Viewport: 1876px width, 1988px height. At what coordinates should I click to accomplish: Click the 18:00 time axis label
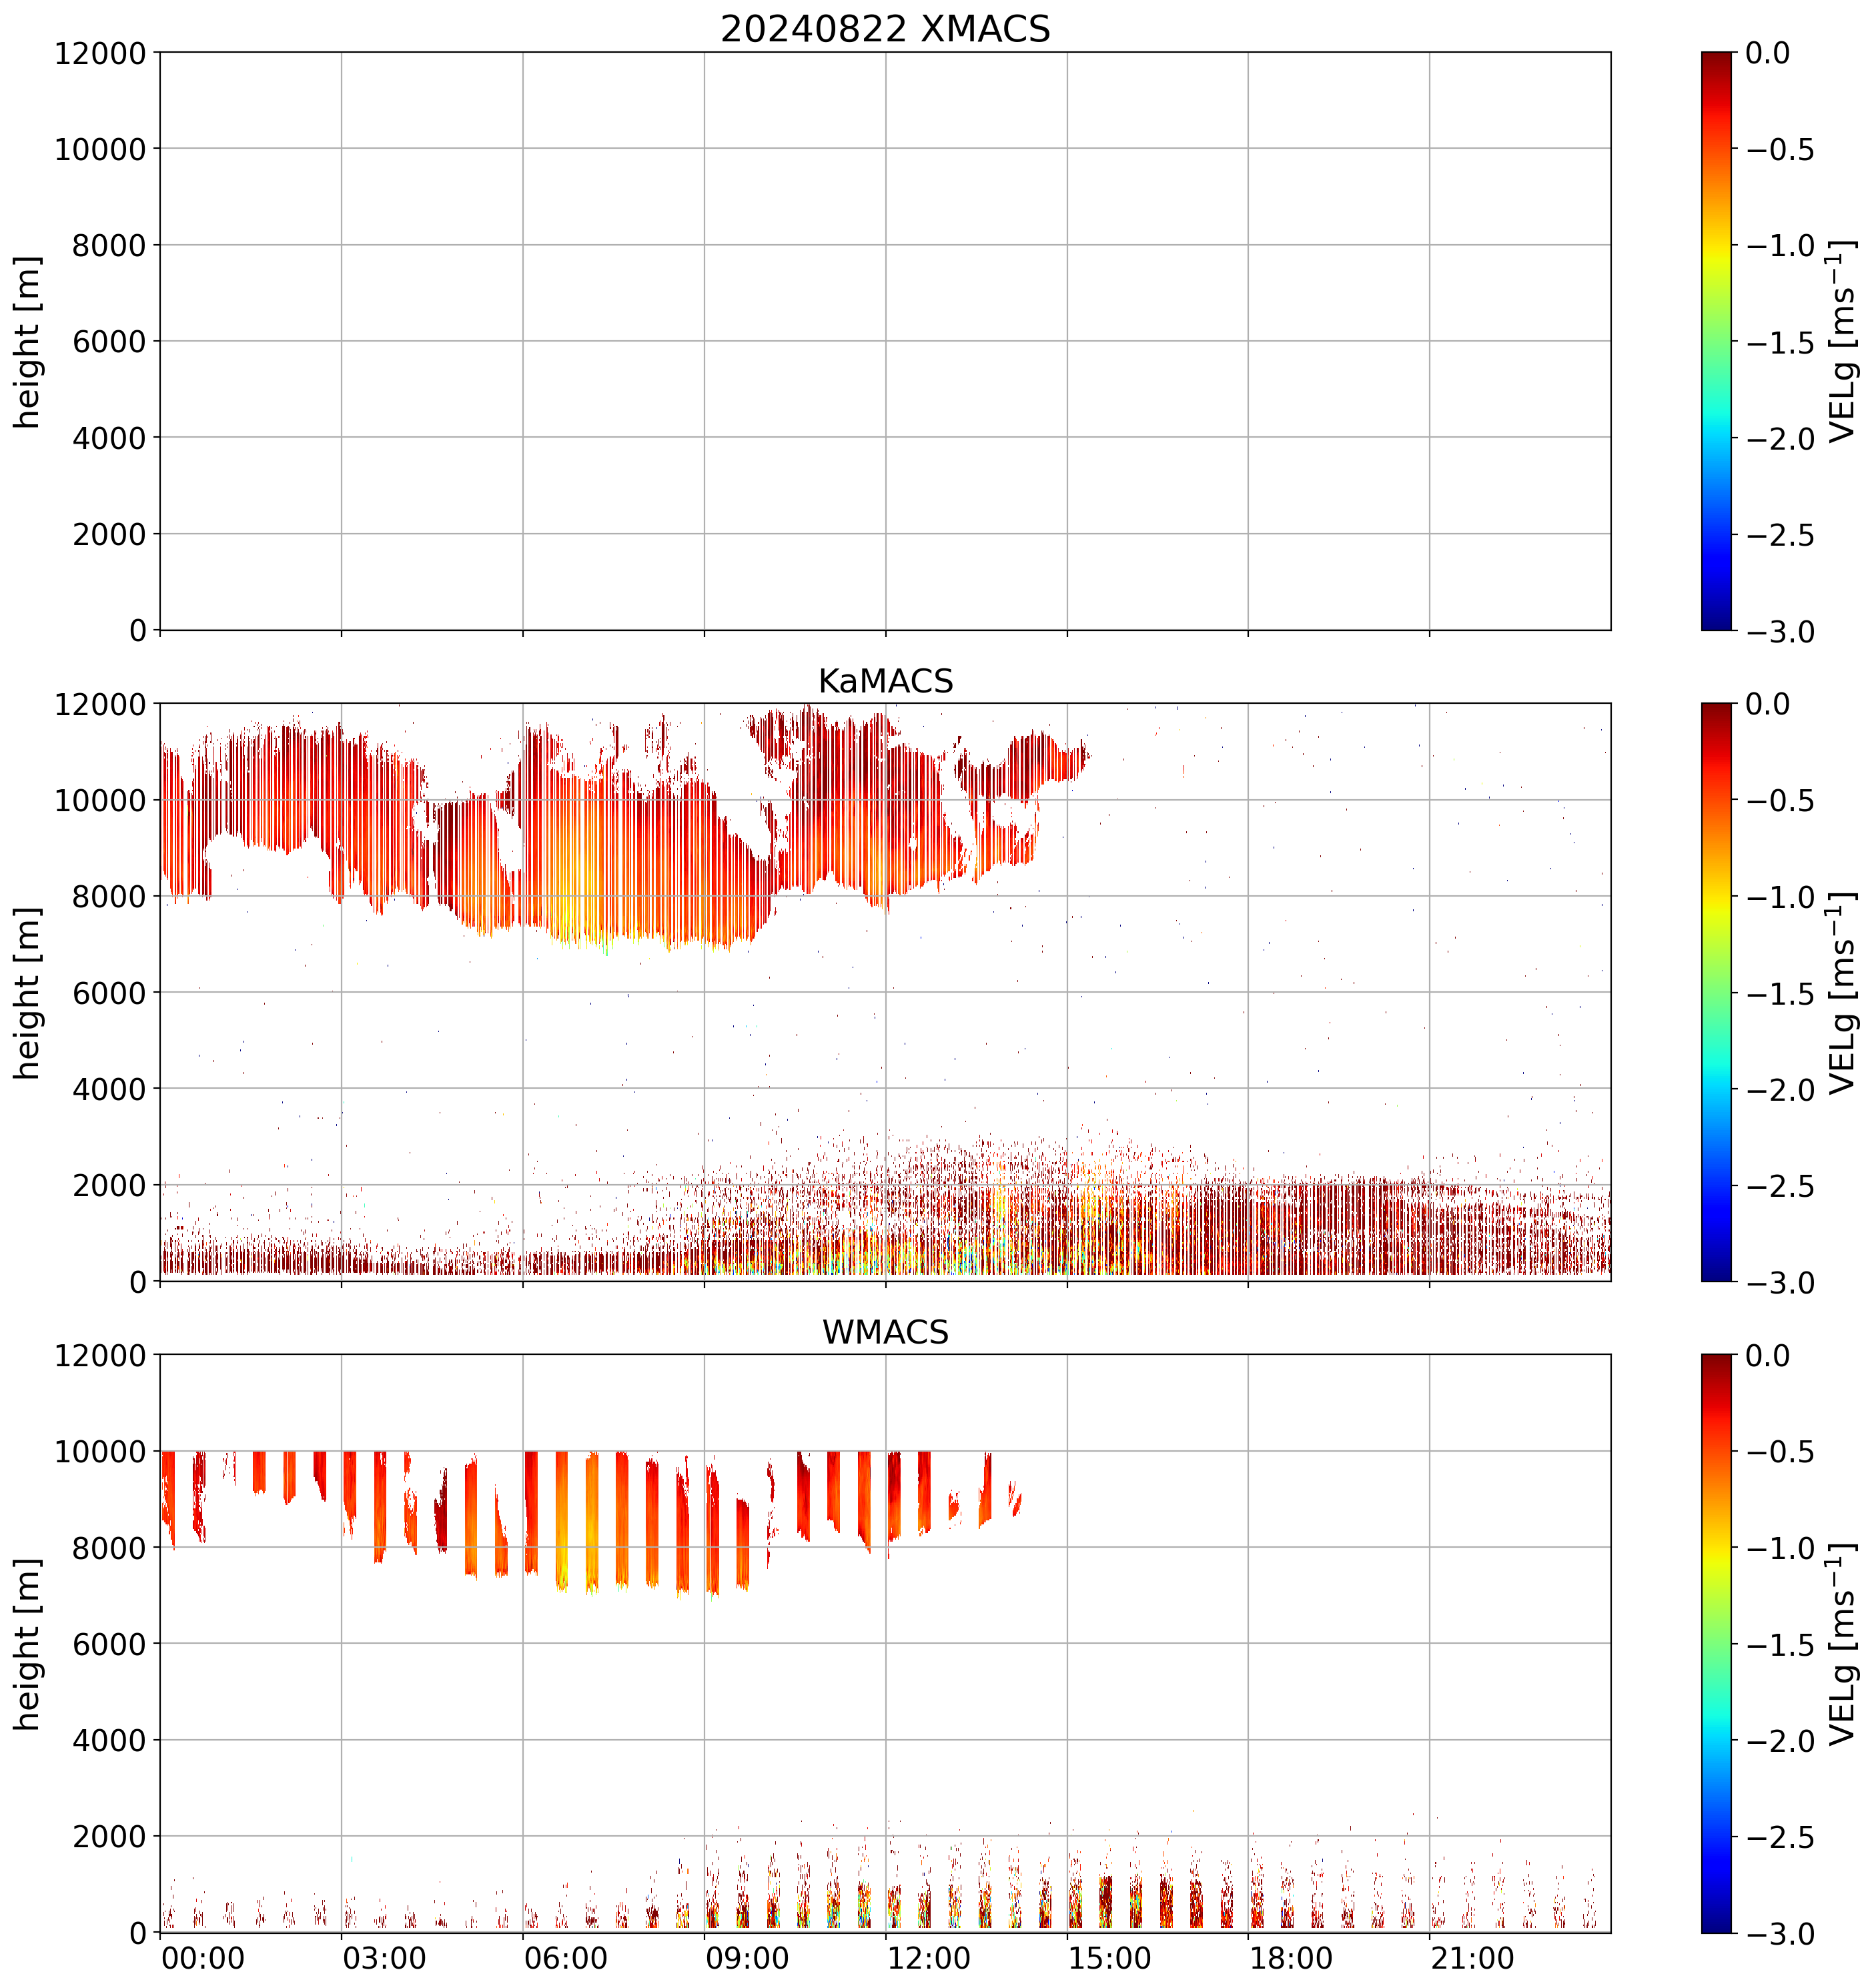pyautogui.click(x=1291, y=1958)
